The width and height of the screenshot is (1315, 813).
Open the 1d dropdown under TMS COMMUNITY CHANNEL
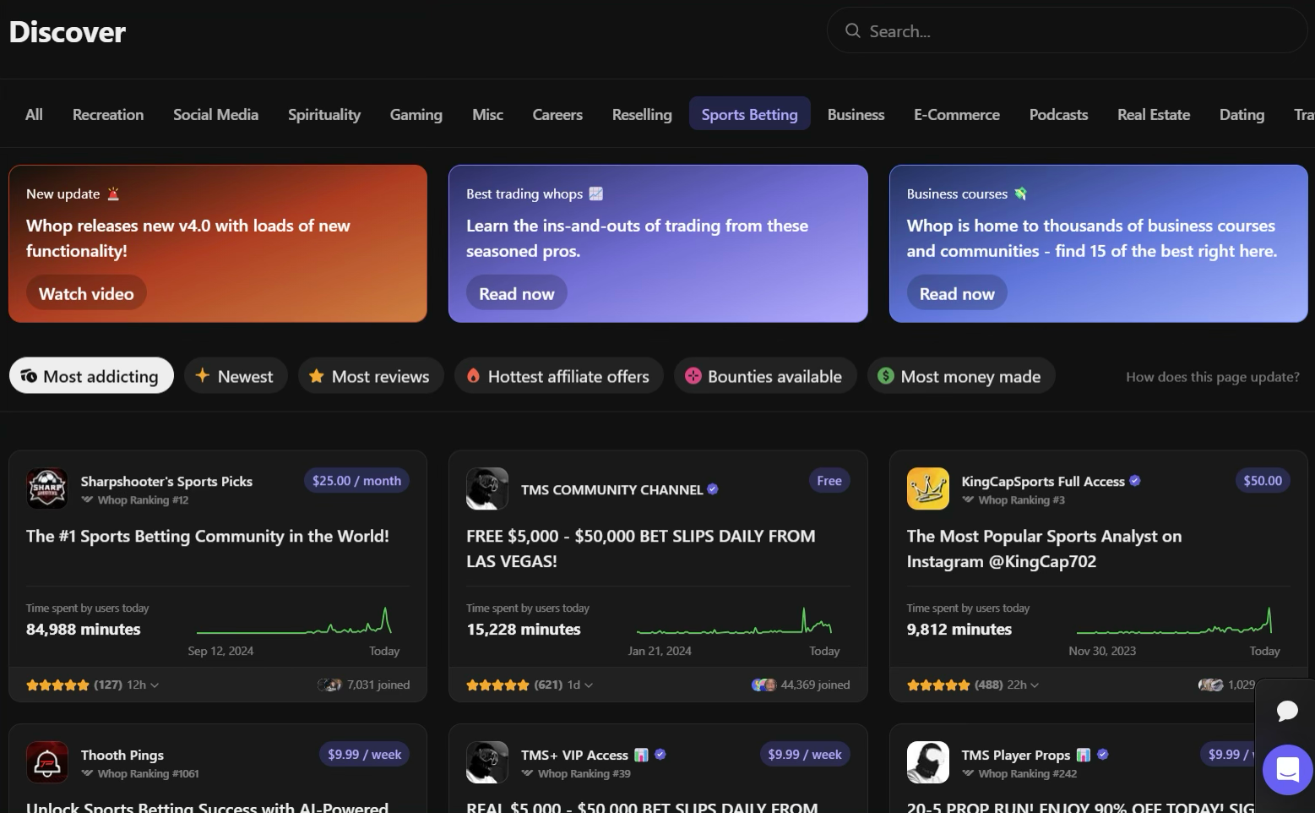579,685
